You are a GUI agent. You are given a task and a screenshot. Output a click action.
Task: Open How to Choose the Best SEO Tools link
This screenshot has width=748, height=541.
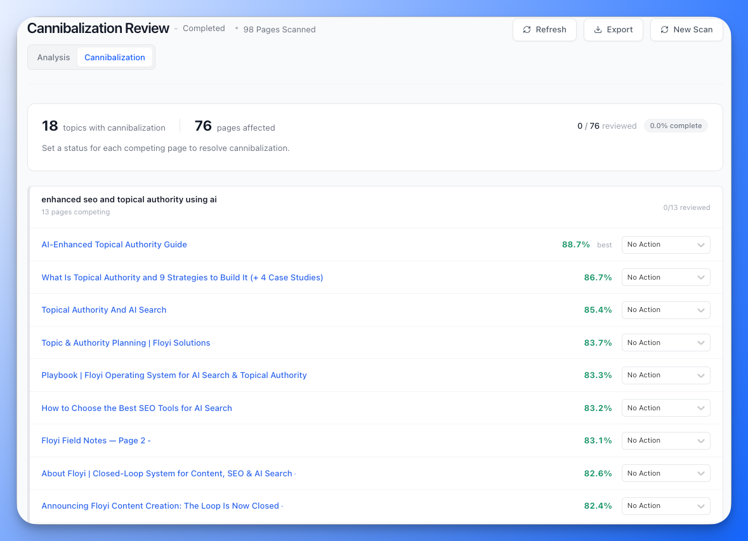coord(136,408)
